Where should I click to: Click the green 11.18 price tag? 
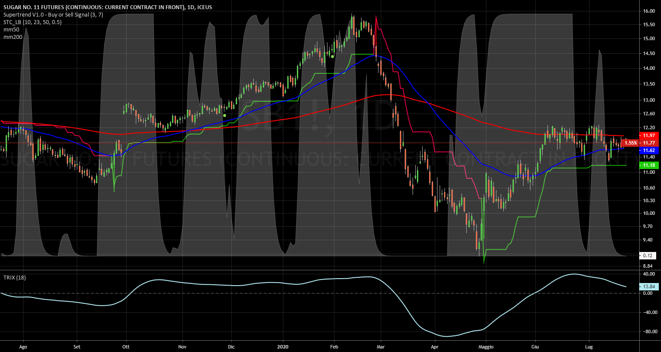click(648, 165)
